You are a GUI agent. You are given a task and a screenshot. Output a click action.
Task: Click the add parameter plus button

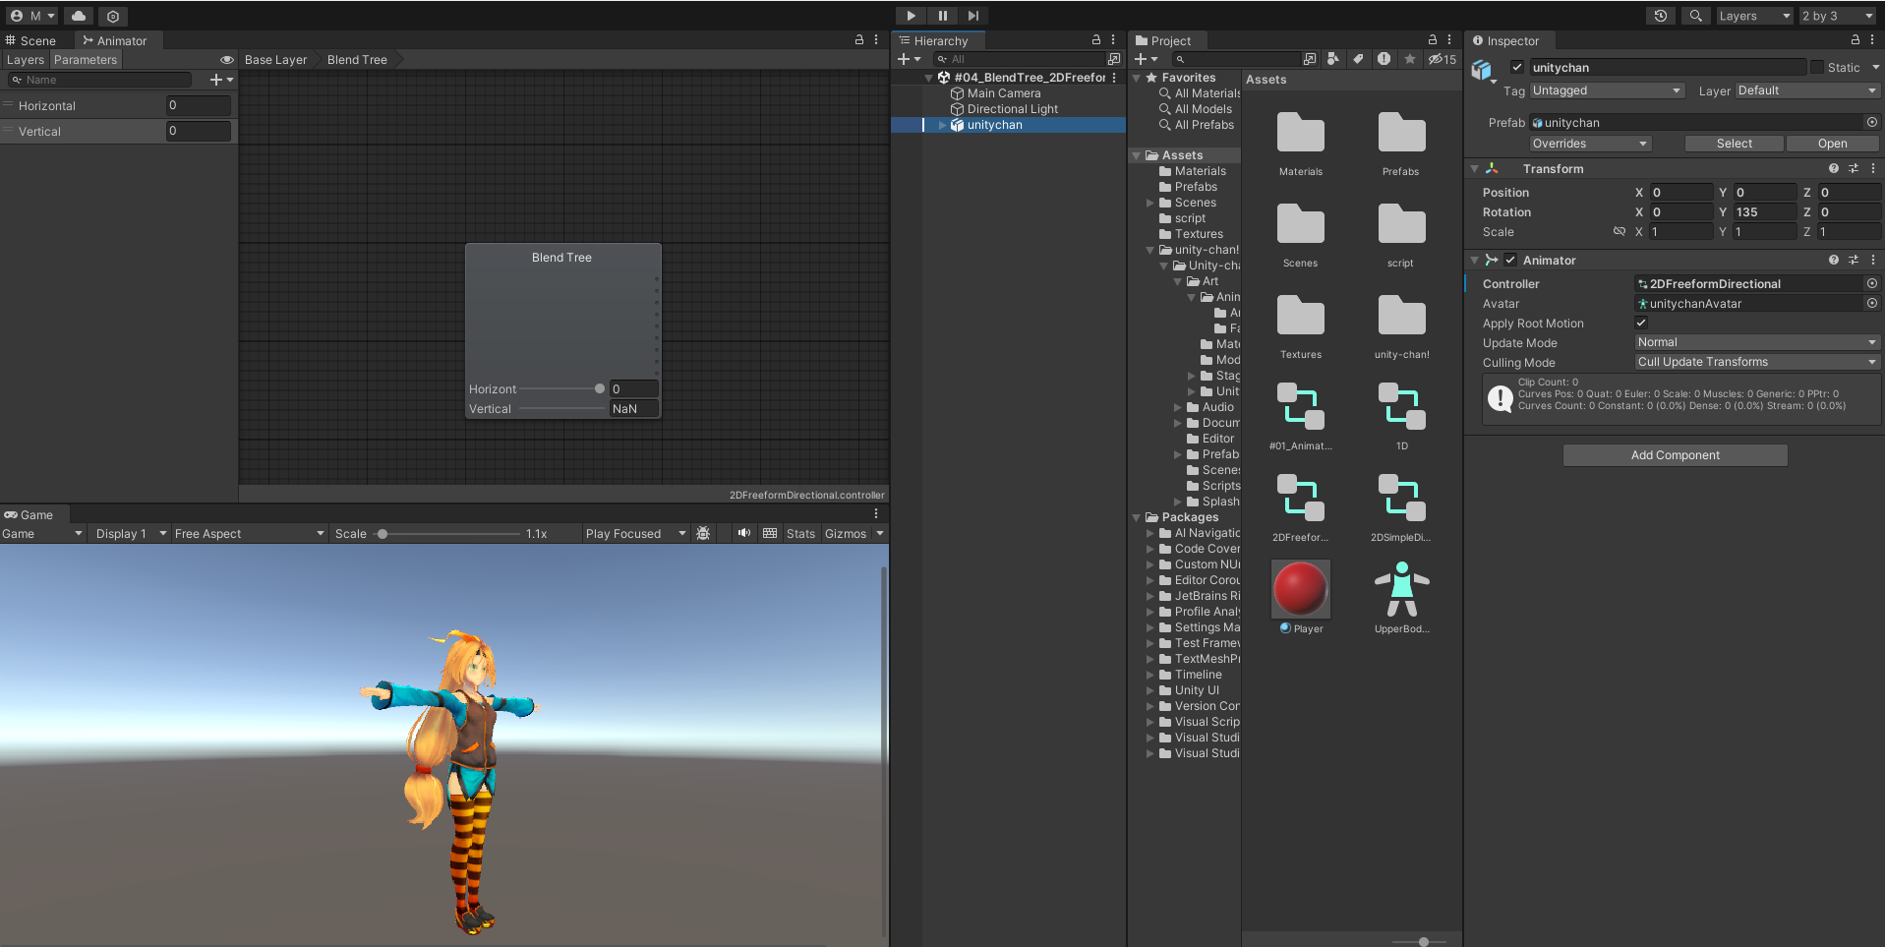click(216, 80)
